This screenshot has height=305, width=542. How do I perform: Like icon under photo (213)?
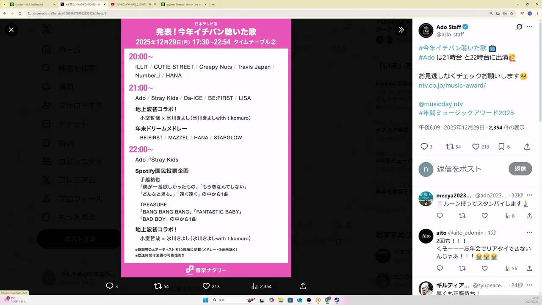coord(211,286)
